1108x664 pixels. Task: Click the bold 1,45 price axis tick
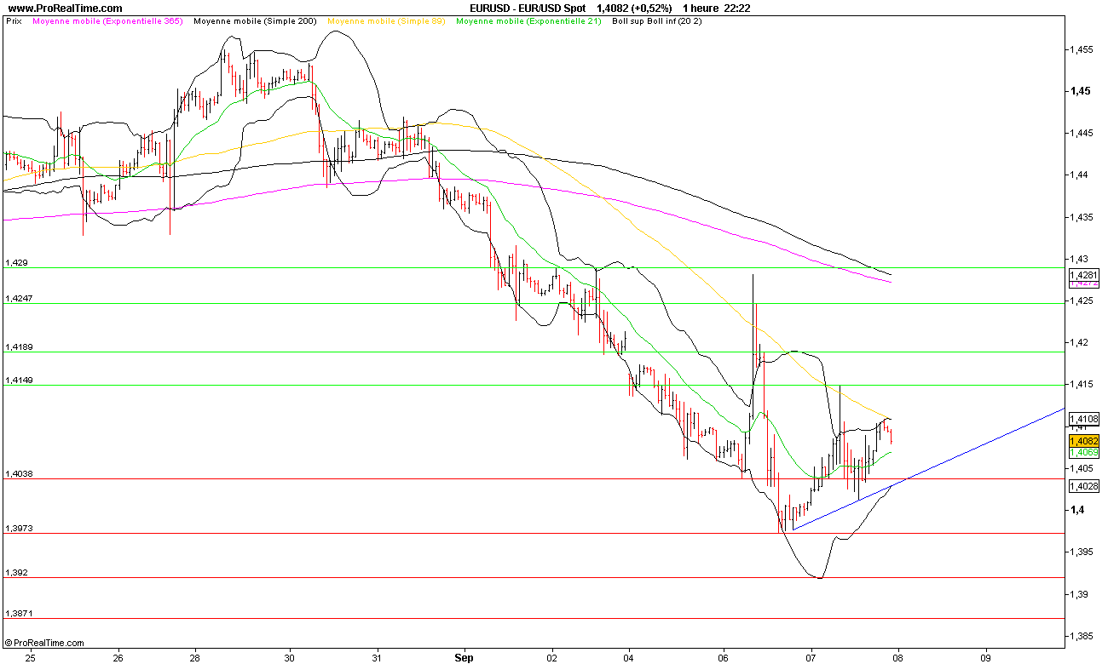coord(1082,91)
